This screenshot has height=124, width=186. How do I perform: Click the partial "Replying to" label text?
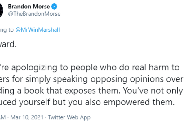click(6, 30)
